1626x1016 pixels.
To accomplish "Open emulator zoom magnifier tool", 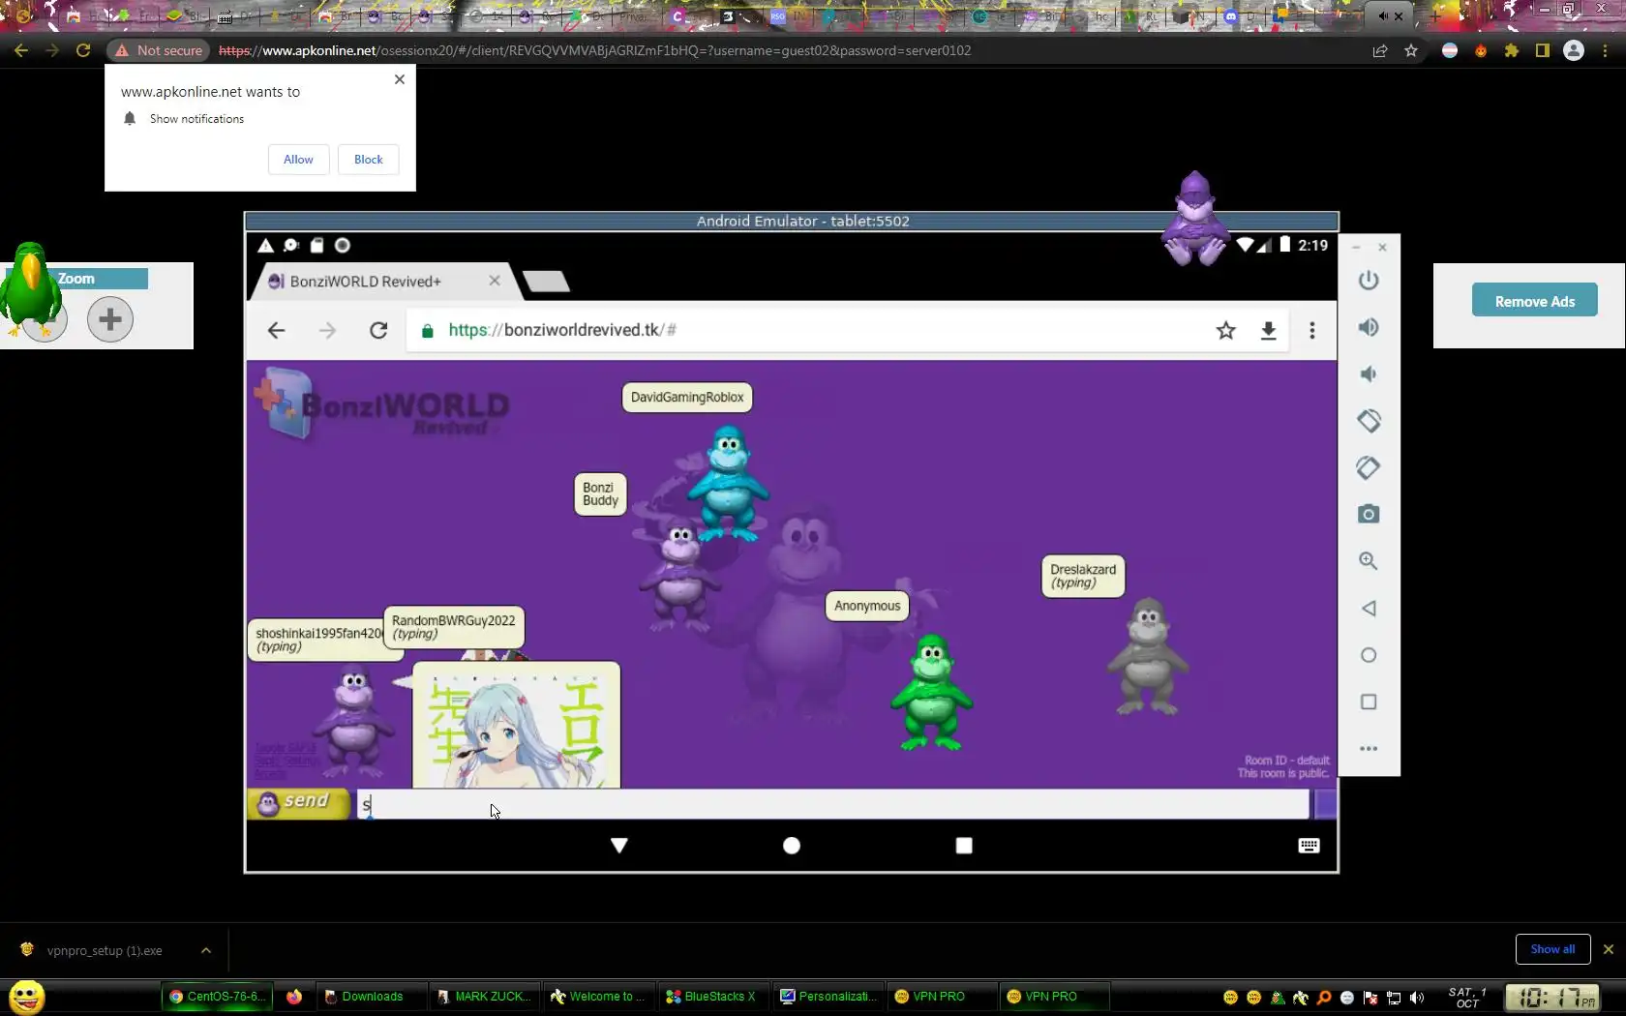I will tap(1368, 561).
